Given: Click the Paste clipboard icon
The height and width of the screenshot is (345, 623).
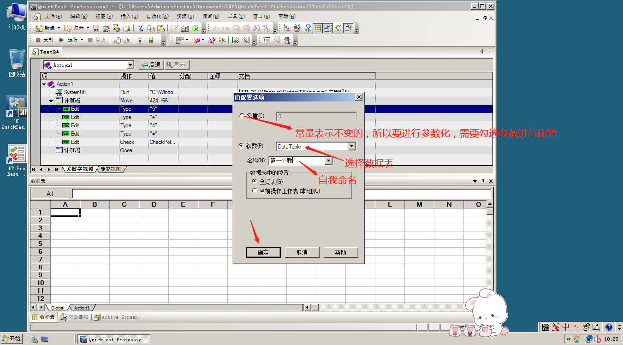Looking at the screenshot, I should 161,28.
